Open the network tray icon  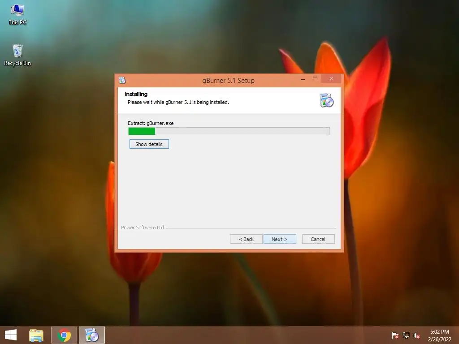(406, 335)
